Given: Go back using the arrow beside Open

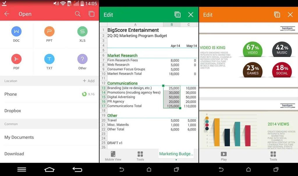Looking at the screenshot, I should coord(7,14).
